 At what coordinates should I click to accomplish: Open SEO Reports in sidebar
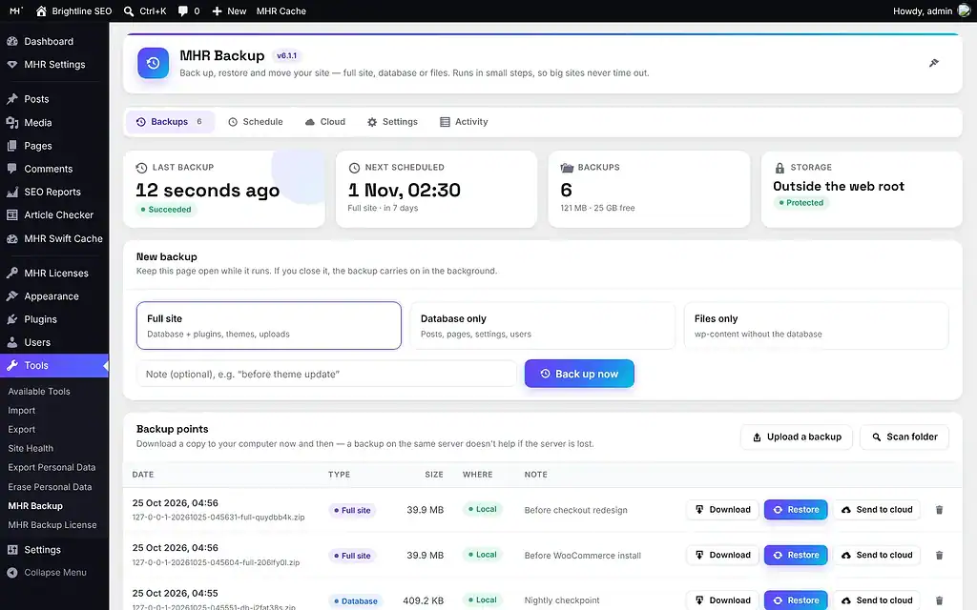[54, 192]
